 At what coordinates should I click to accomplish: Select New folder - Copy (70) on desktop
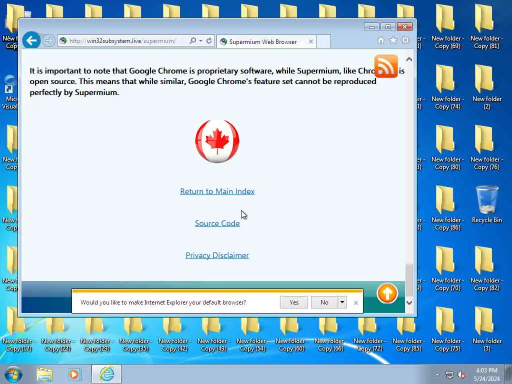447,269
